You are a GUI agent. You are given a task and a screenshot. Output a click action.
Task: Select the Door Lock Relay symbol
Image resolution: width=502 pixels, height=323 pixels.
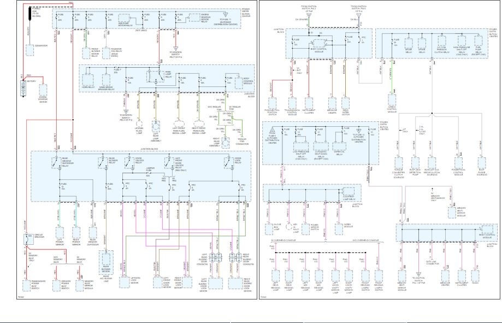229,163
